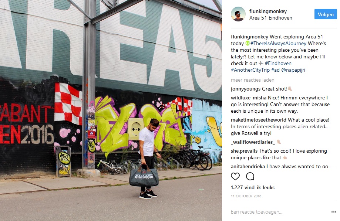Open commenter wildluxe_misha's profile
This screenshot has height=221, width=340.
coord(249,98)
